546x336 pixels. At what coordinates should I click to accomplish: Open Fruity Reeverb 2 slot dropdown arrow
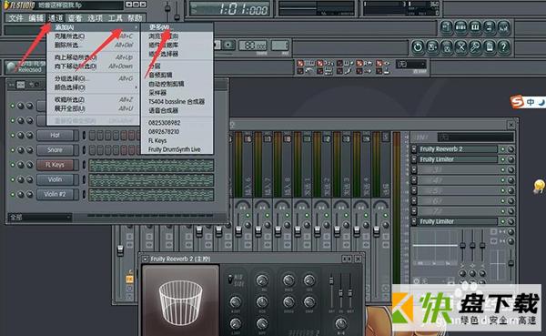point(414,149)
